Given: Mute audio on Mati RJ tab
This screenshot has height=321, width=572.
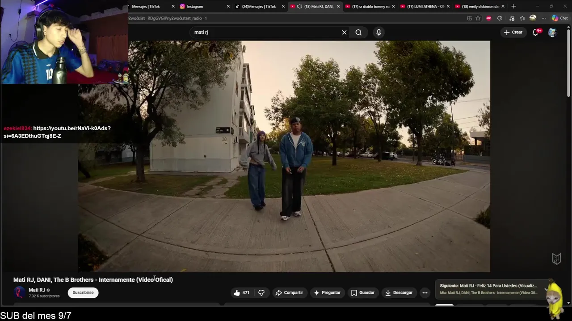Looking at the screenshot, I should tap(299, 6).
